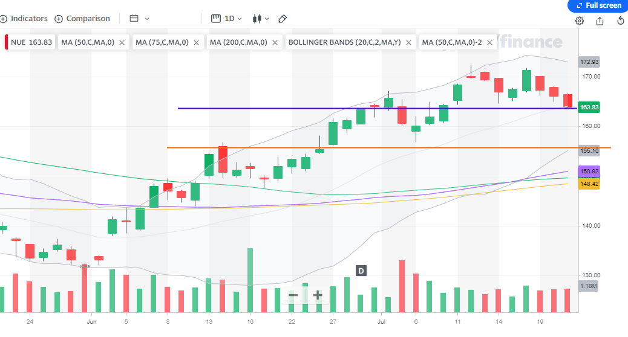Screen dimensions: 628x337
Task: Click the reset chart icon
Action: [x=620, y=21]
